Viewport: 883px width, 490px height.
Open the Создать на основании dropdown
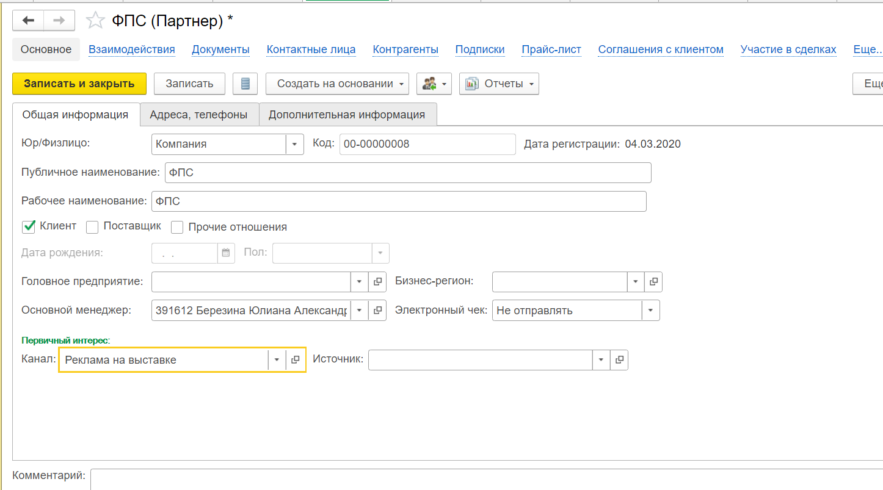pos(337,84)
